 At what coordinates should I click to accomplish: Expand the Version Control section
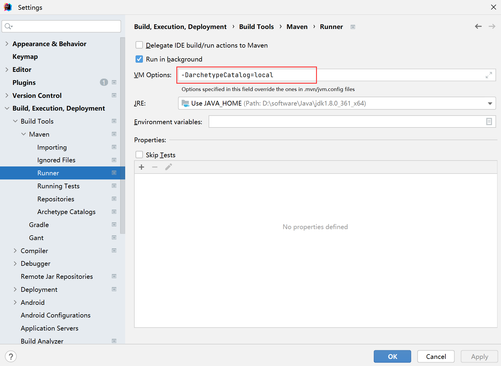[7, 95]
